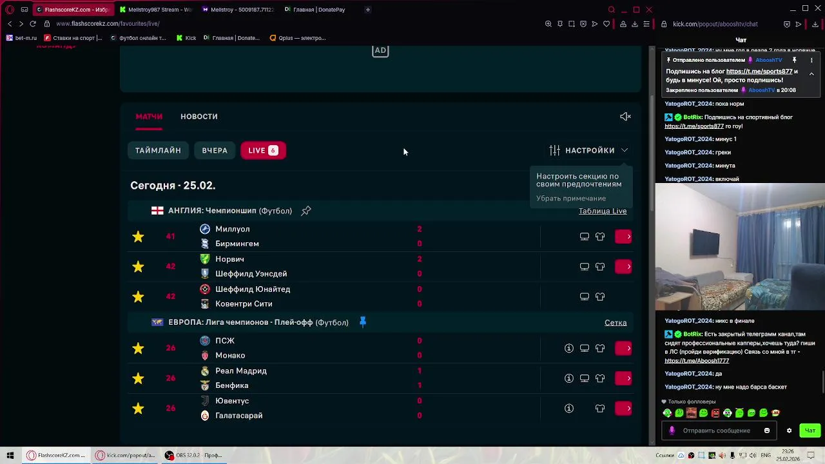The height and width of the screenshot is (464, 825).
Task: Click the flashscorekz address bar URL
Action: pyautogui.click(x=108, y=24)
